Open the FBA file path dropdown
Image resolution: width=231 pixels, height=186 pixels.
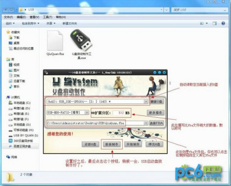click(x=146, y=123)
